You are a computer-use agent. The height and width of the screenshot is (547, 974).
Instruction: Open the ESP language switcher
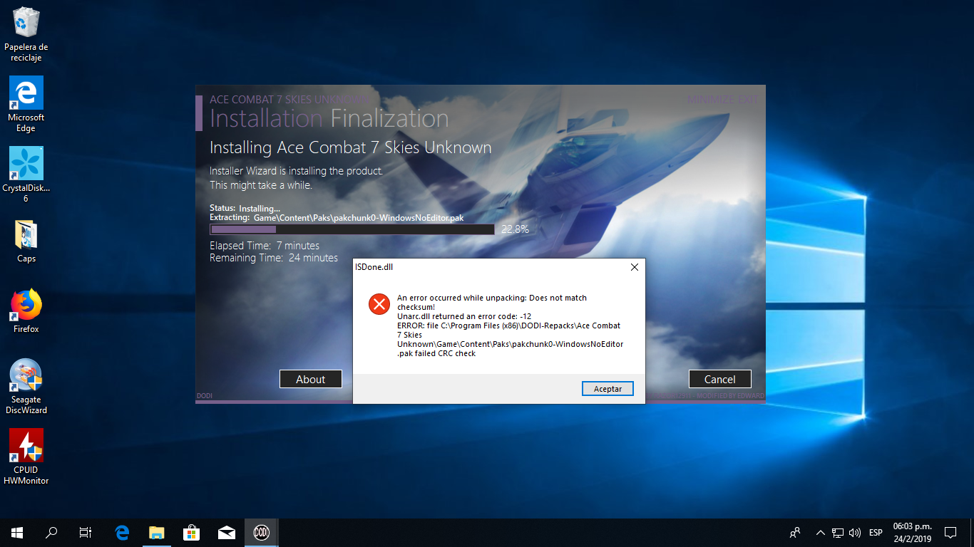tap(876, 532)
